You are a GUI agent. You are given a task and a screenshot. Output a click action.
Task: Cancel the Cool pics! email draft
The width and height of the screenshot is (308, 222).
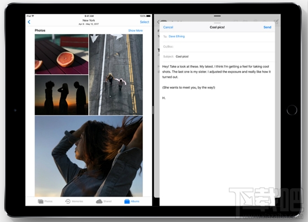click(168, 27)
